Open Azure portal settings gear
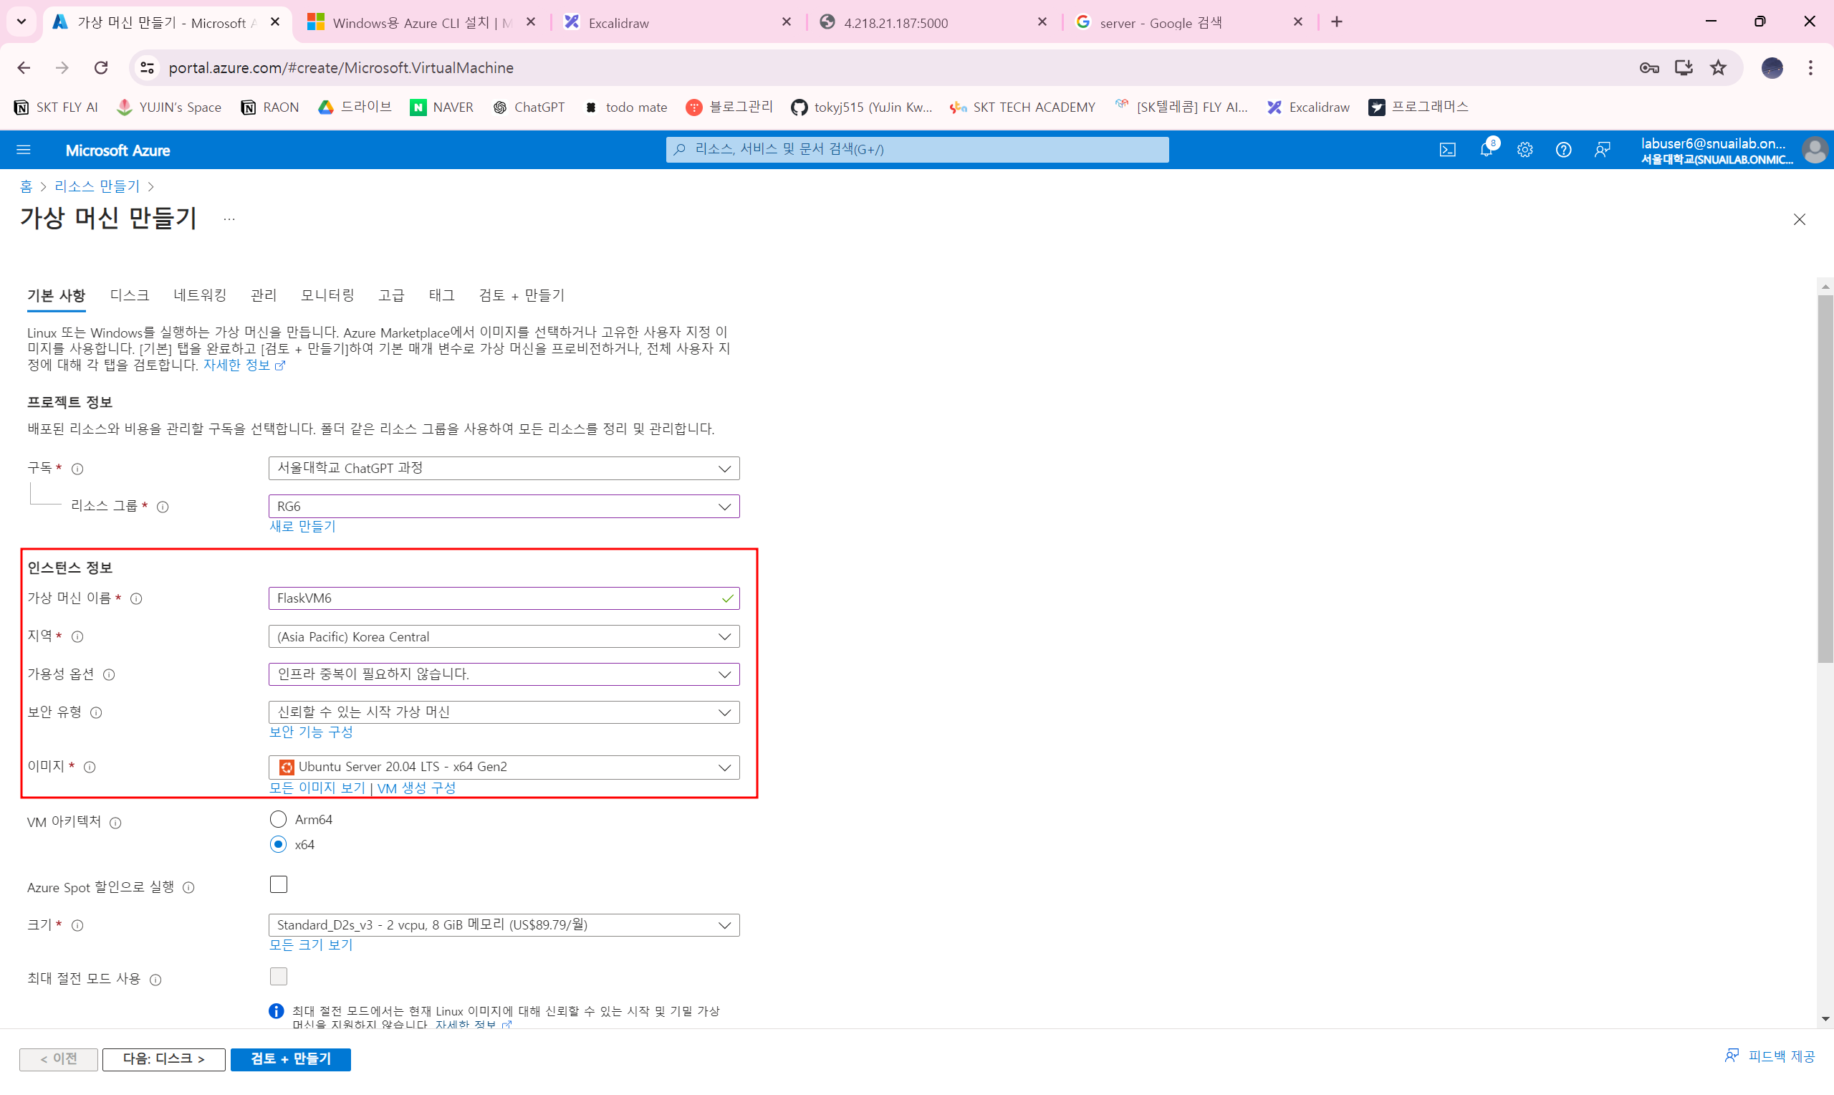This screenshot has height=1095, width=1834. click(x=1525, y=150)
